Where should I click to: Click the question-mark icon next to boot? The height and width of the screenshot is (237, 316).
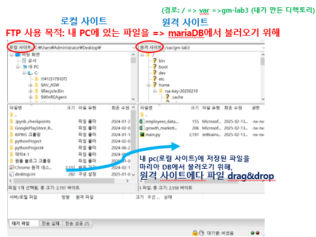pyautogui.click(x=155, y=66)
